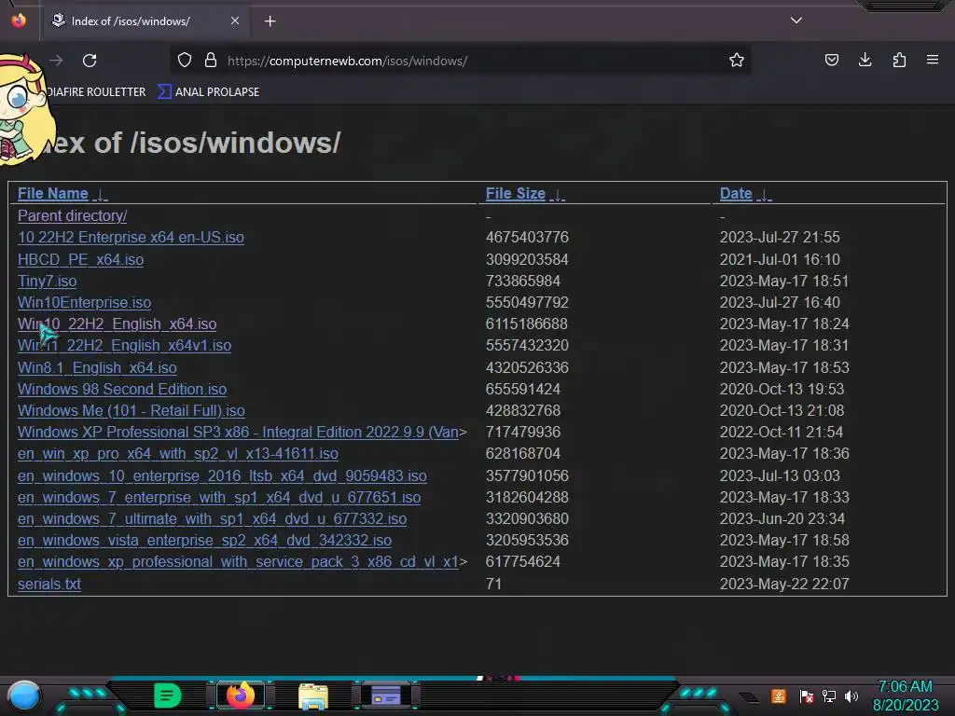Open Action Center flag tray icon
The height and width of the screenshot is (716, 955).
point(807,695)
